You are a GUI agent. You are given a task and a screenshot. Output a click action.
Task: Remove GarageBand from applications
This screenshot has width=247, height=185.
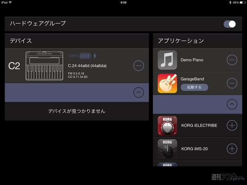click(x=232, y=83)
